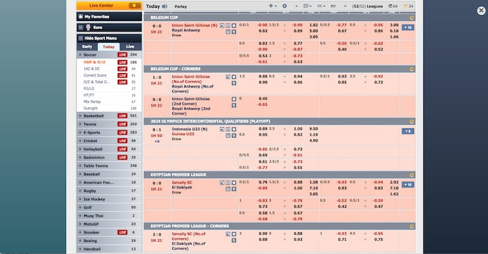Refresh the Belgium Cup league header
This screenshot has height=254, width=488.
coord(412,18)
